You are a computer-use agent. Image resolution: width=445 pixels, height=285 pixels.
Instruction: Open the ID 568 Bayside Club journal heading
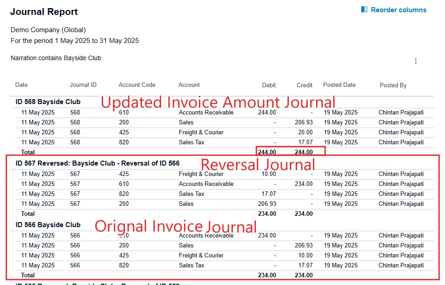[x=48, y=102]
